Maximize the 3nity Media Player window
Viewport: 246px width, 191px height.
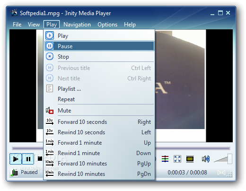click(x=220, y=13)
